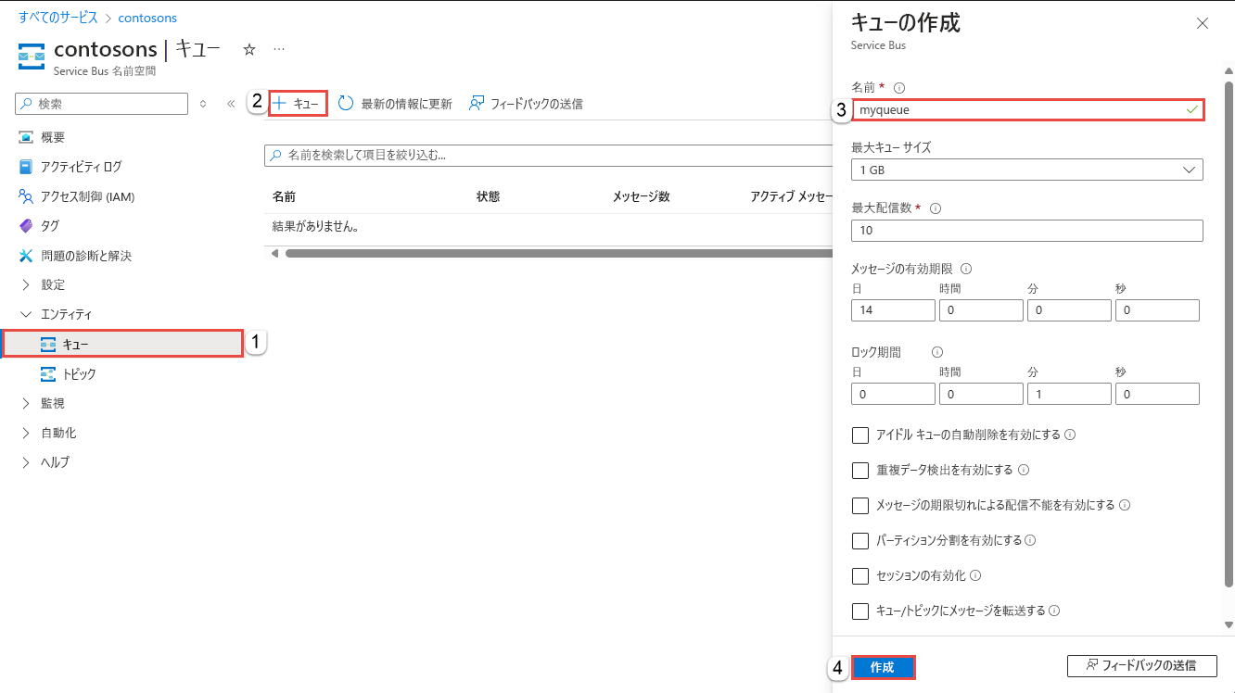Viewport: 1235px width, 693px height.
Task: Favorite contosons with the star icon
Action: point(248,50)
